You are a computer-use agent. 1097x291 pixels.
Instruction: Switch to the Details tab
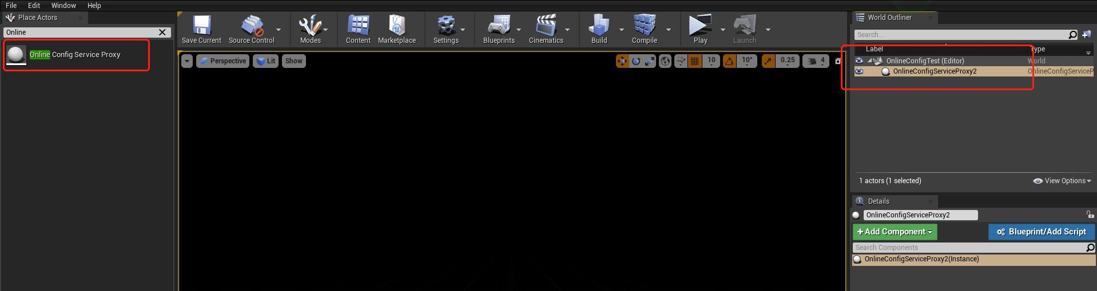click(878, 201)
